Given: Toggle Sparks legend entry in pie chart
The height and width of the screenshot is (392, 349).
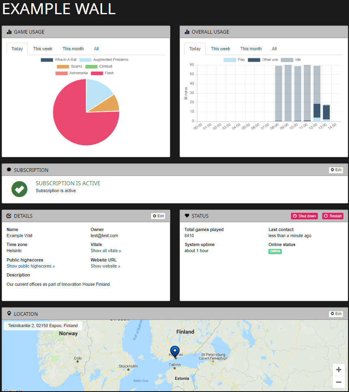Looking at the screenshot, I should [69, 66].
